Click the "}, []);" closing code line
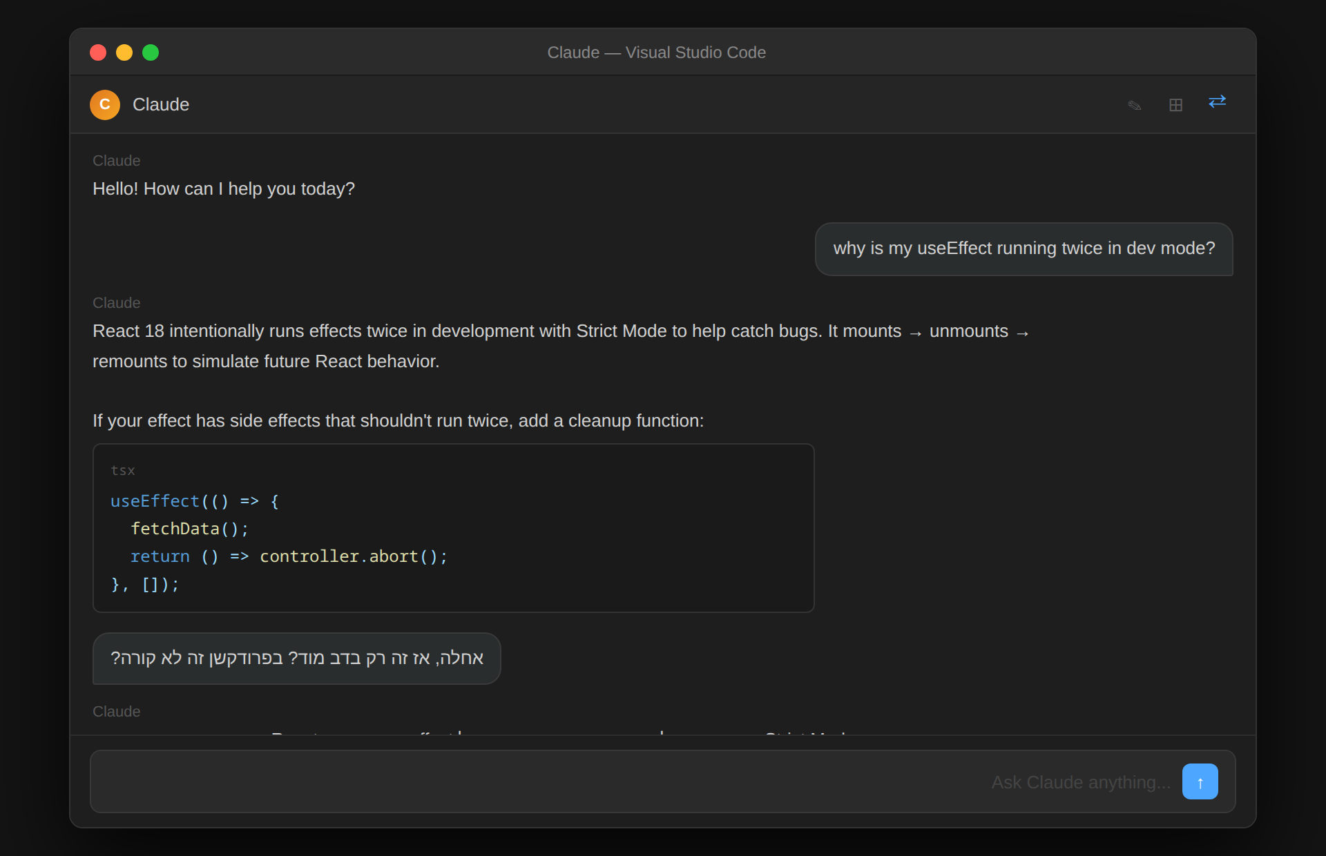The width and height of the screenshot is (1326, 856). 145,585
